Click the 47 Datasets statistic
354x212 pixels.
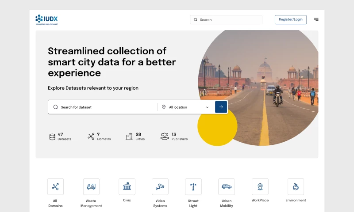click(60, 136)
